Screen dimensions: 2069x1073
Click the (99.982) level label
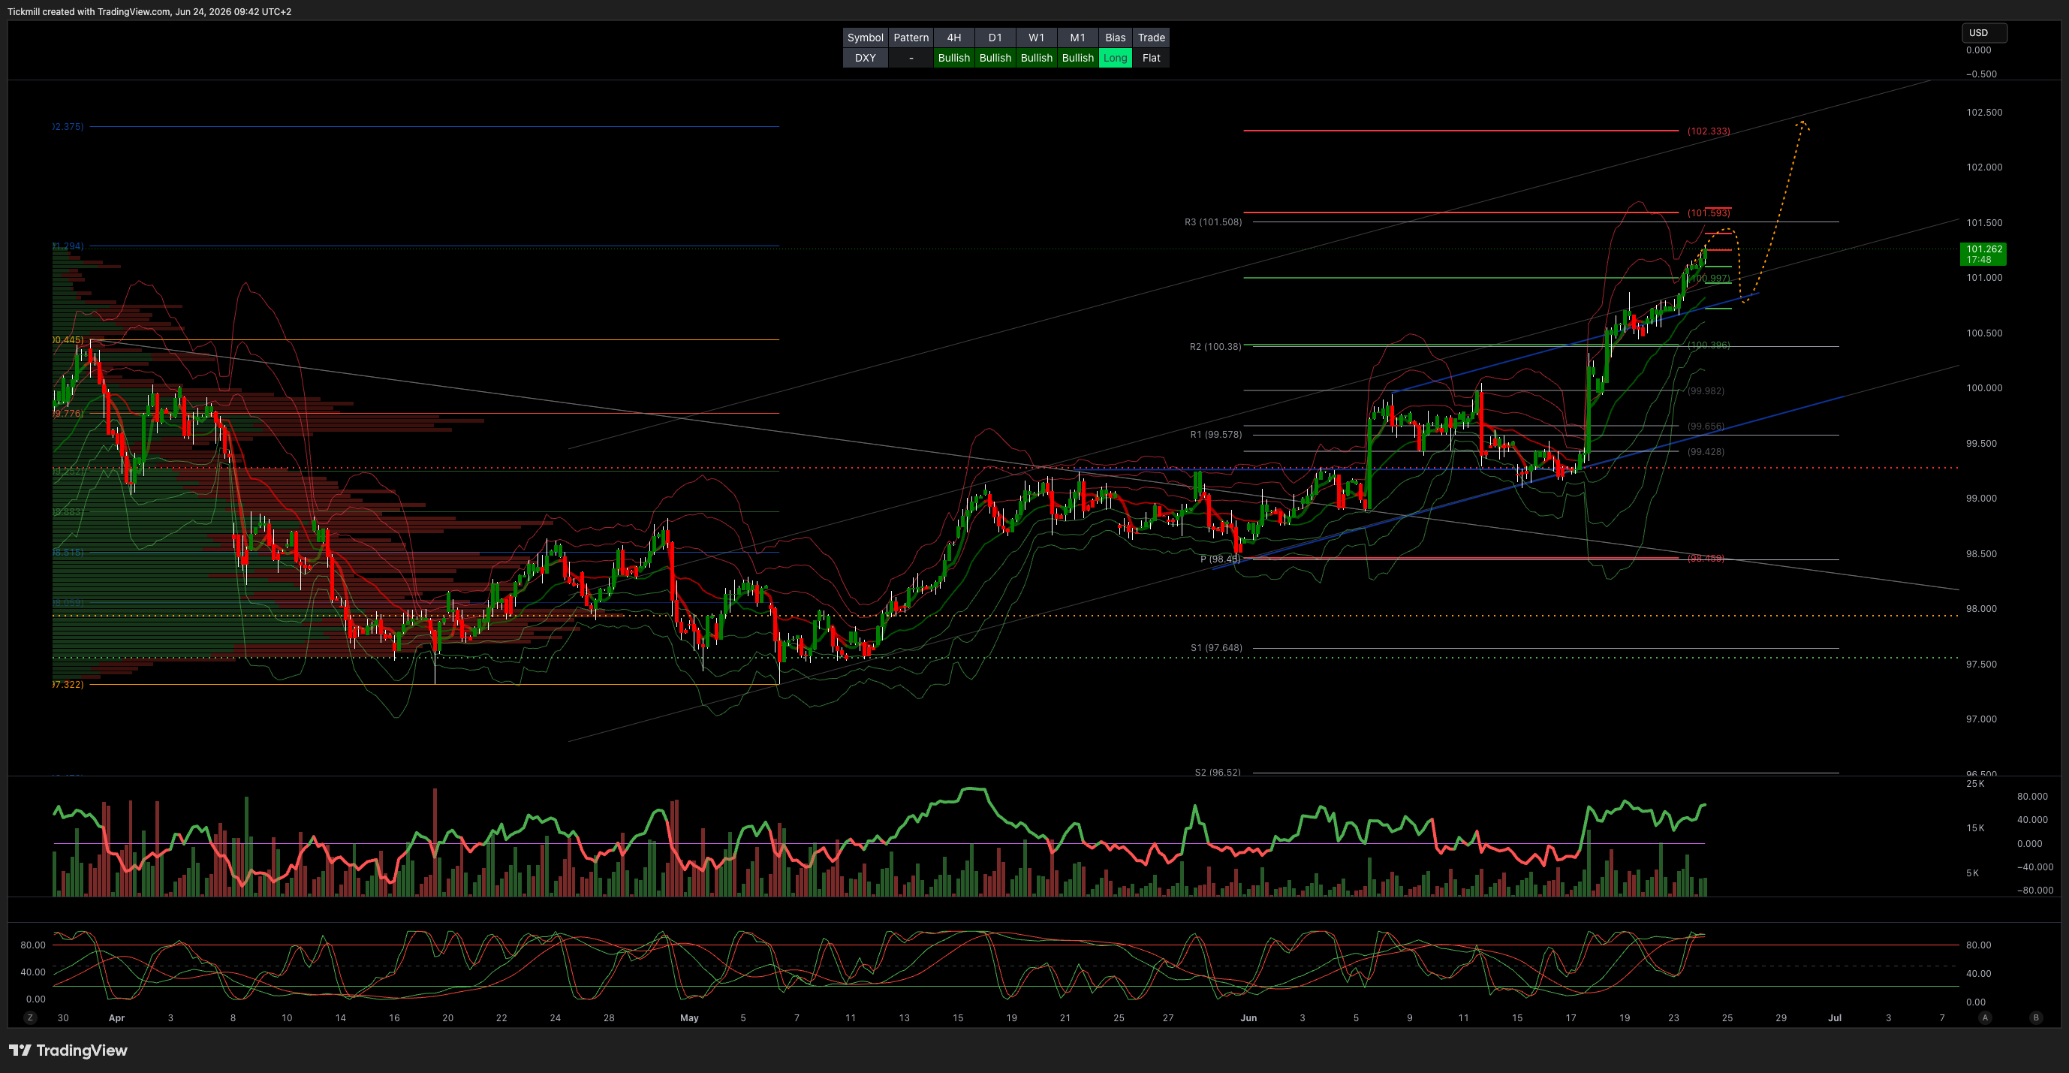pos(1706,391)
